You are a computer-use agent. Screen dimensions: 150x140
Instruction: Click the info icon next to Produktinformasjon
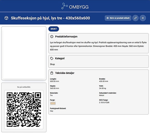[x=52, y=36]
